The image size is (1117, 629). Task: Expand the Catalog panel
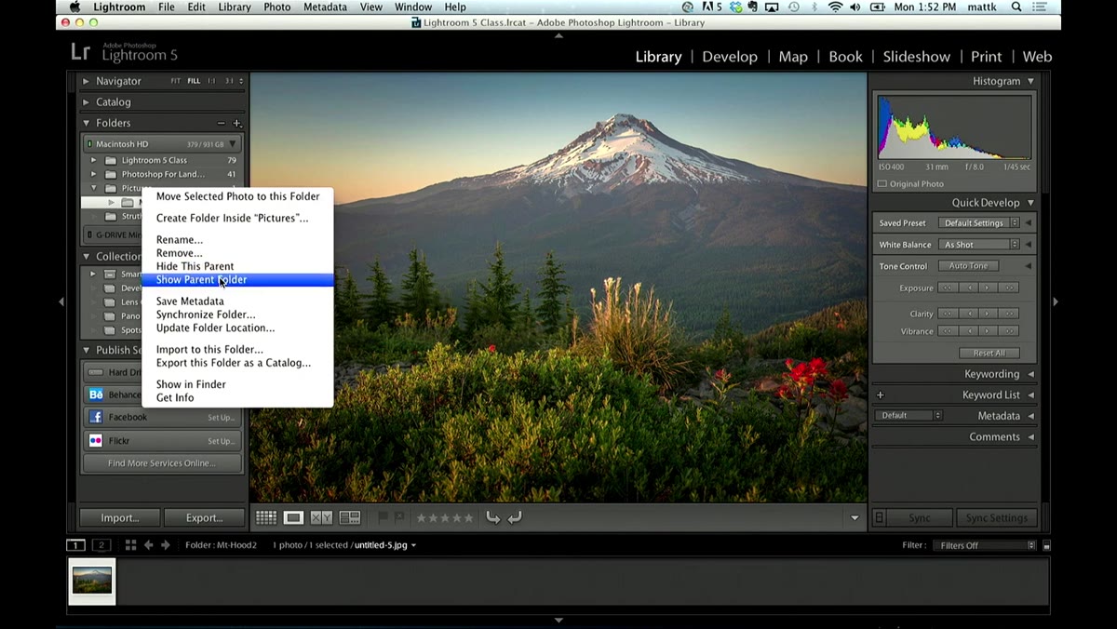pyautogui.click(x=87, y=102)
